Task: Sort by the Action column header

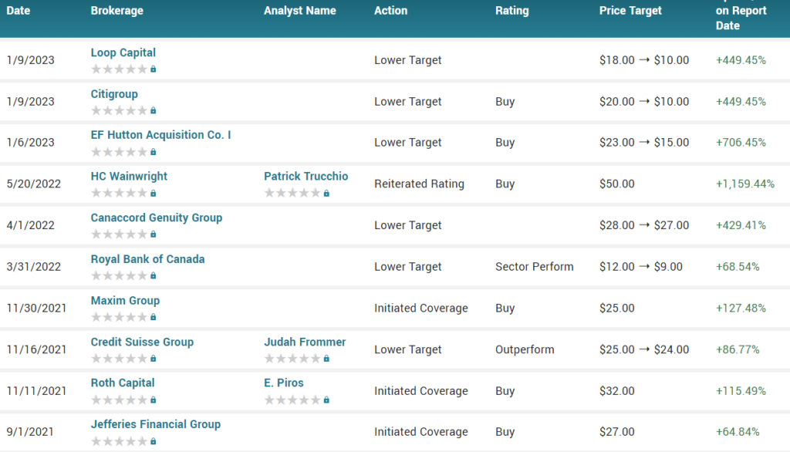Action: coord(390,11)
